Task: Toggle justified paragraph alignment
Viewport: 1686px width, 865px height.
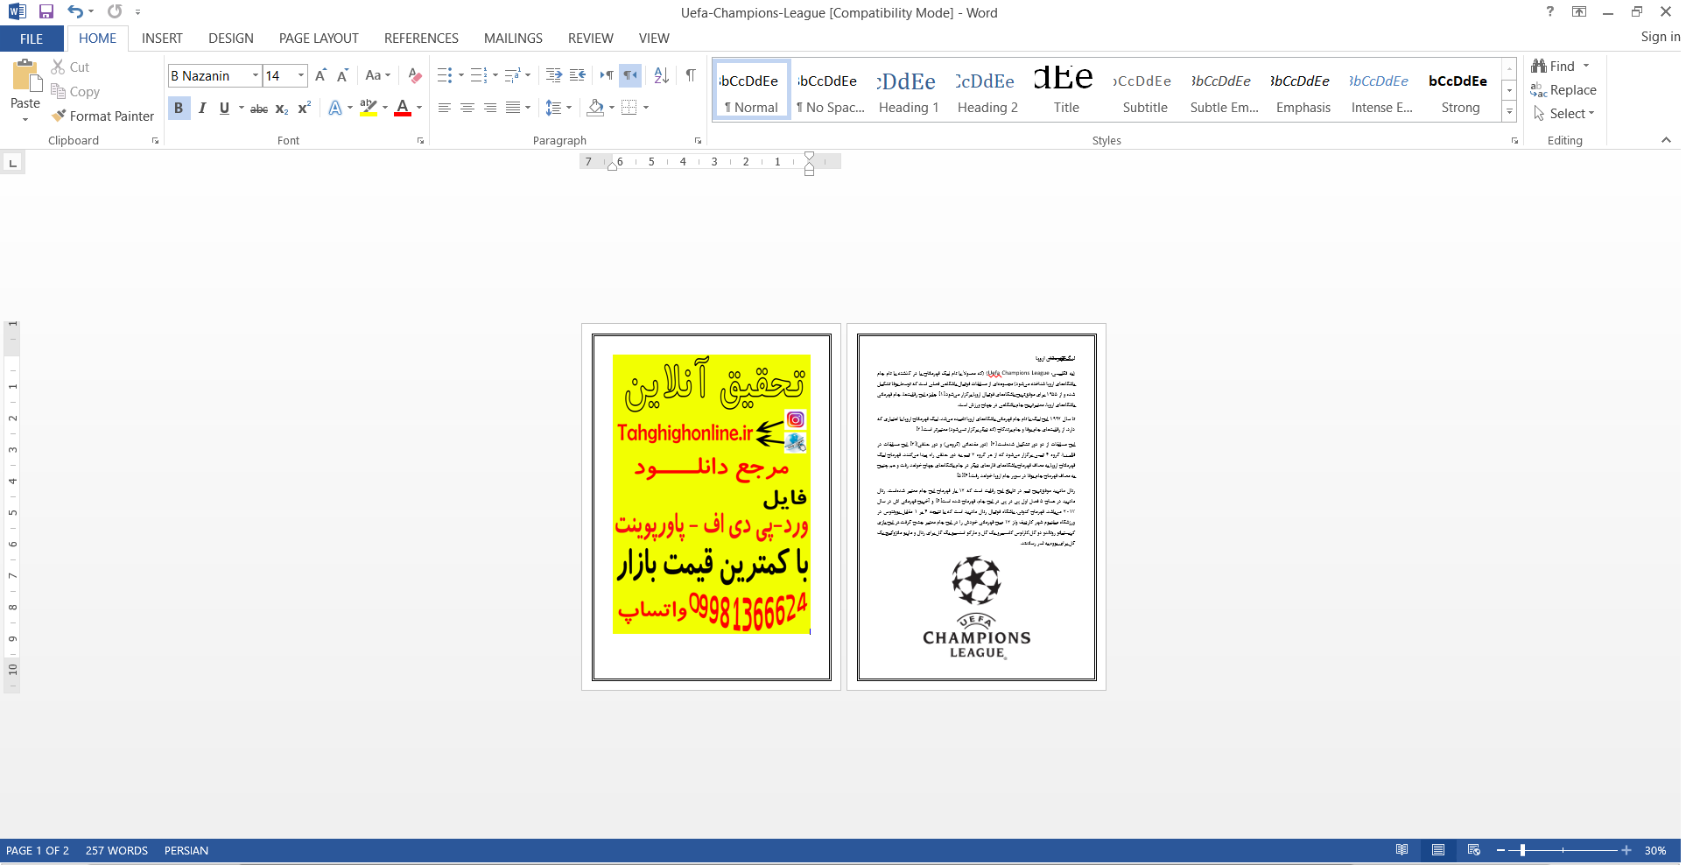Action: pyautogui.click(x=513, y=108)
